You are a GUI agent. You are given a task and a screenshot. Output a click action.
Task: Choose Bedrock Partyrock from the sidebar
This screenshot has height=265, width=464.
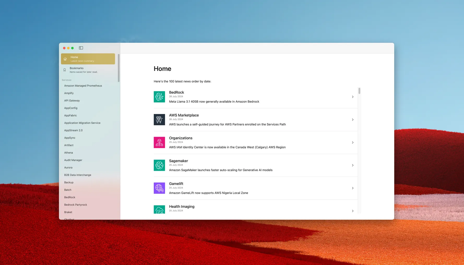pos(76,205)
